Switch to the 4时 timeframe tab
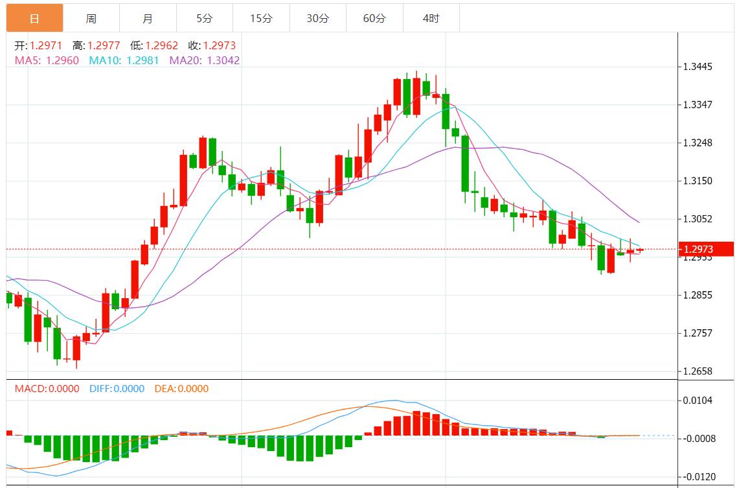Image resolution: width=739 pixels, height=488 pixels. 431,18
